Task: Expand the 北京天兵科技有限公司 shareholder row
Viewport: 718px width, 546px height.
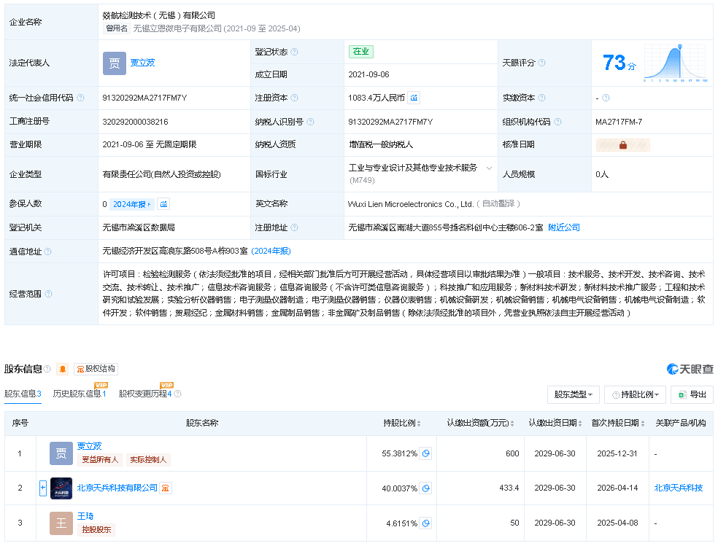Action: 43,488
